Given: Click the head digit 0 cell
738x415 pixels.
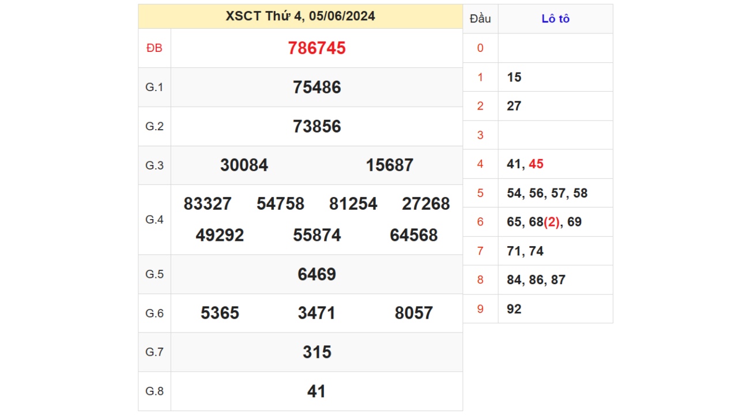Looking at the screenshot, I should pyautogui.click(x=480, y=48).
